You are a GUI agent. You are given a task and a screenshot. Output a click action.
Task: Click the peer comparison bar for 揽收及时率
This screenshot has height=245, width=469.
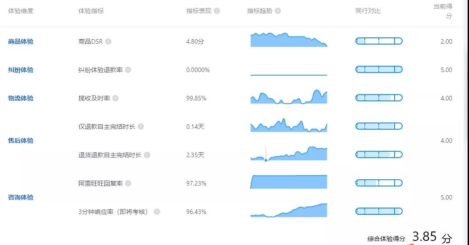click(x=379, y=98)
